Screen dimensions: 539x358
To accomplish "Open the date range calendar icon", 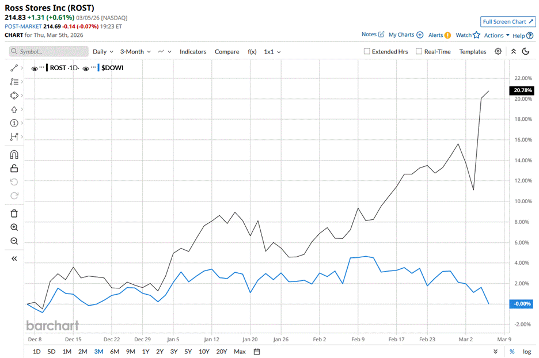I will tap(257, 352).
